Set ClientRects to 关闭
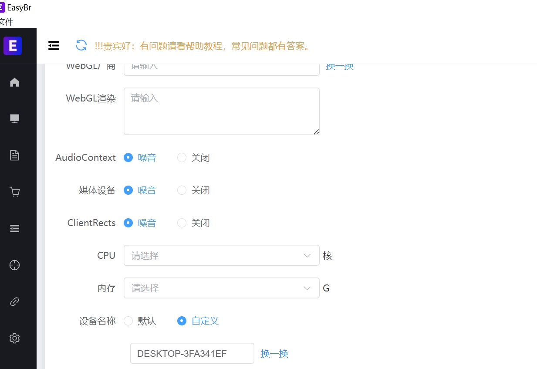 tap(182, 223)
